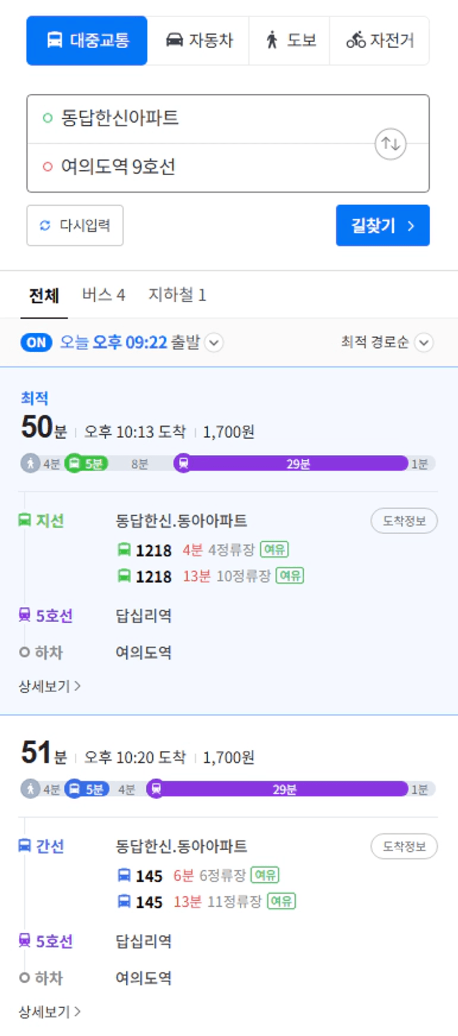Click purple subway icon on 50분 route bar

tap(183, 463)
